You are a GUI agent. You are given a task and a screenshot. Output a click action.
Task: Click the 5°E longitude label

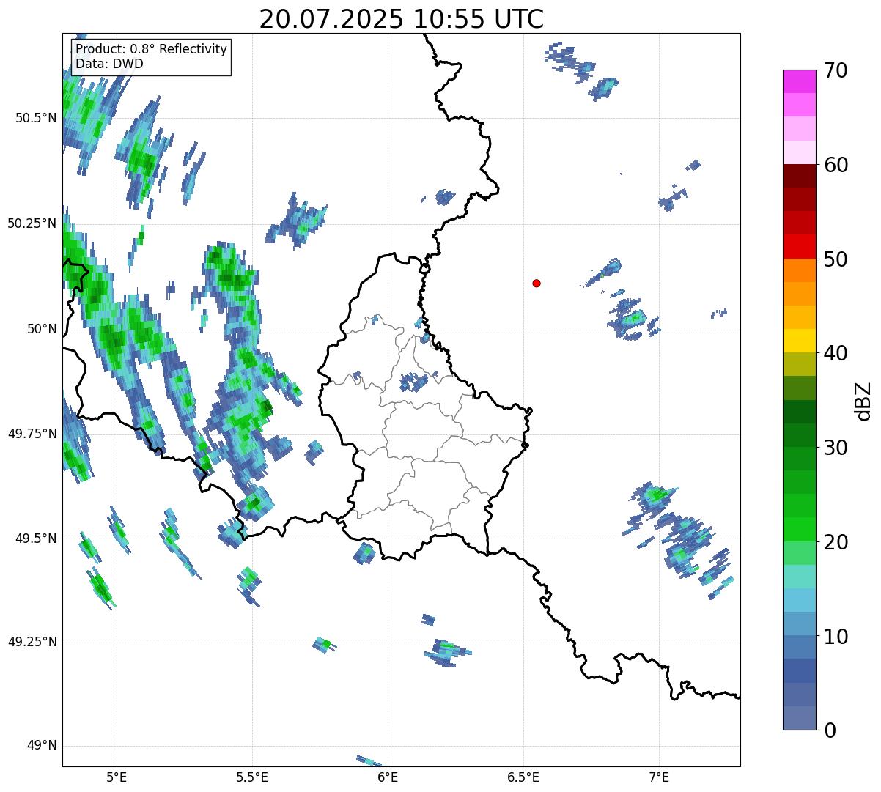117,777
